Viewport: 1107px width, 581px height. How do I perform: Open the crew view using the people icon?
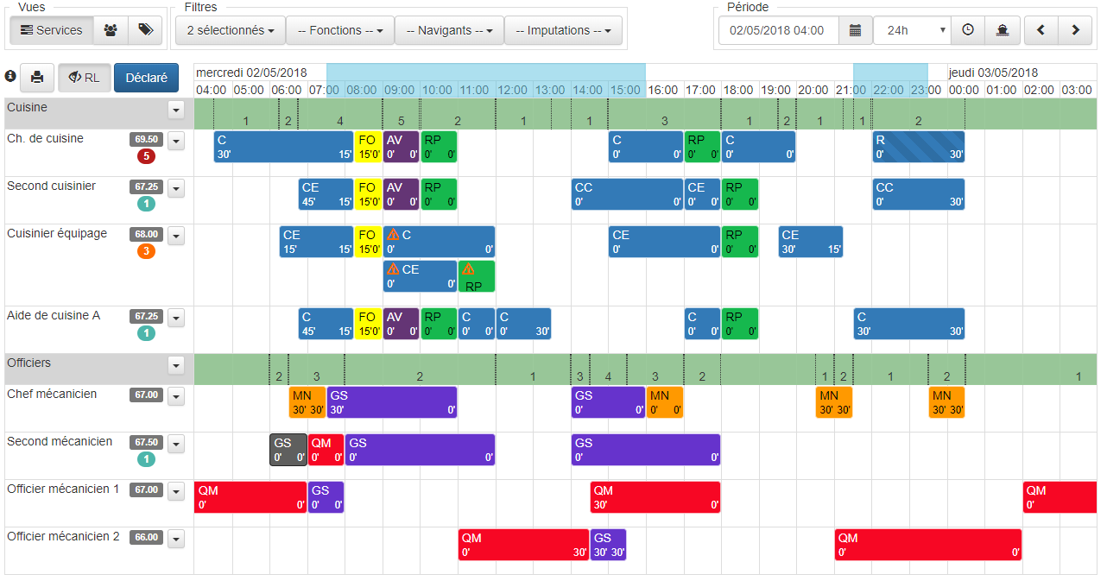click(x=110, y=29)
